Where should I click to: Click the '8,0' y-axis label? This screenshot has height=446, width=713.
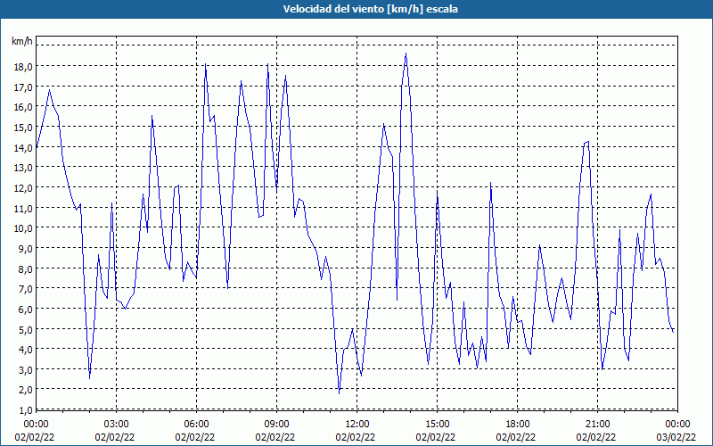pos(26,268)
